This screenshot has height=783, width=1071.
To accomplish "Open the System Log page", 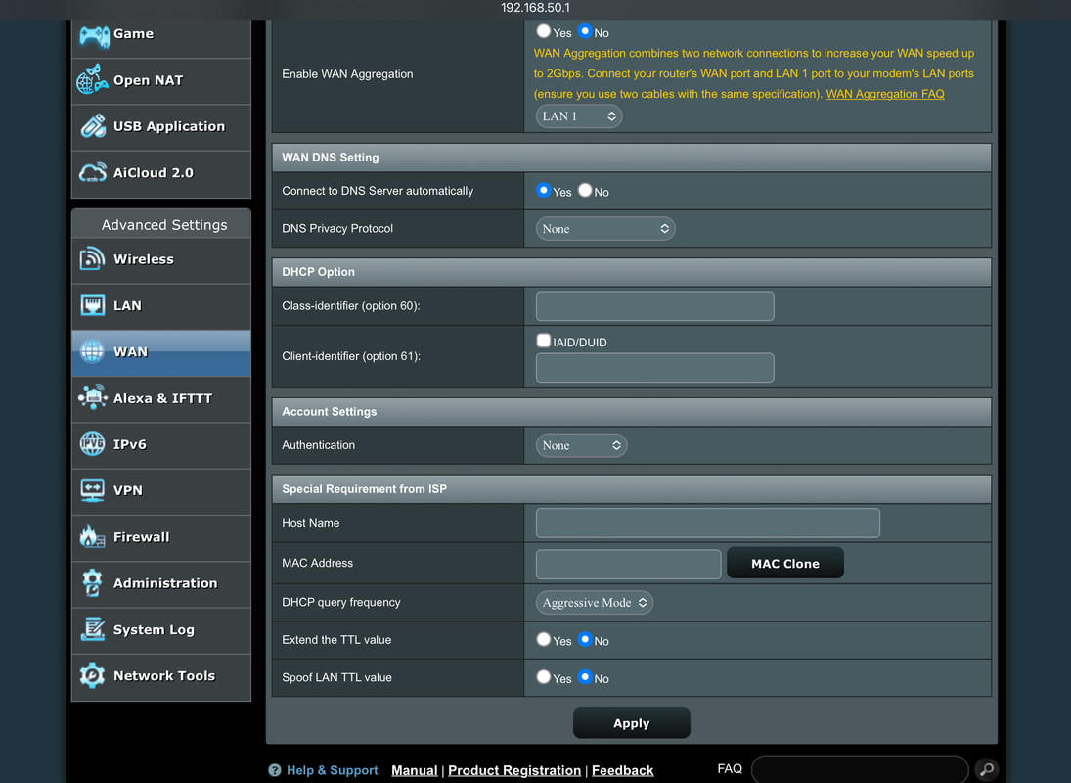I will point(161,630).
